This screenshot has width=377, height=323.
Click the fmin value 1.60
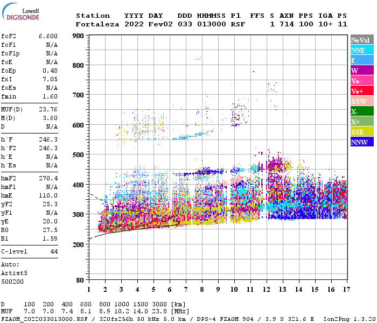(50, 96)
